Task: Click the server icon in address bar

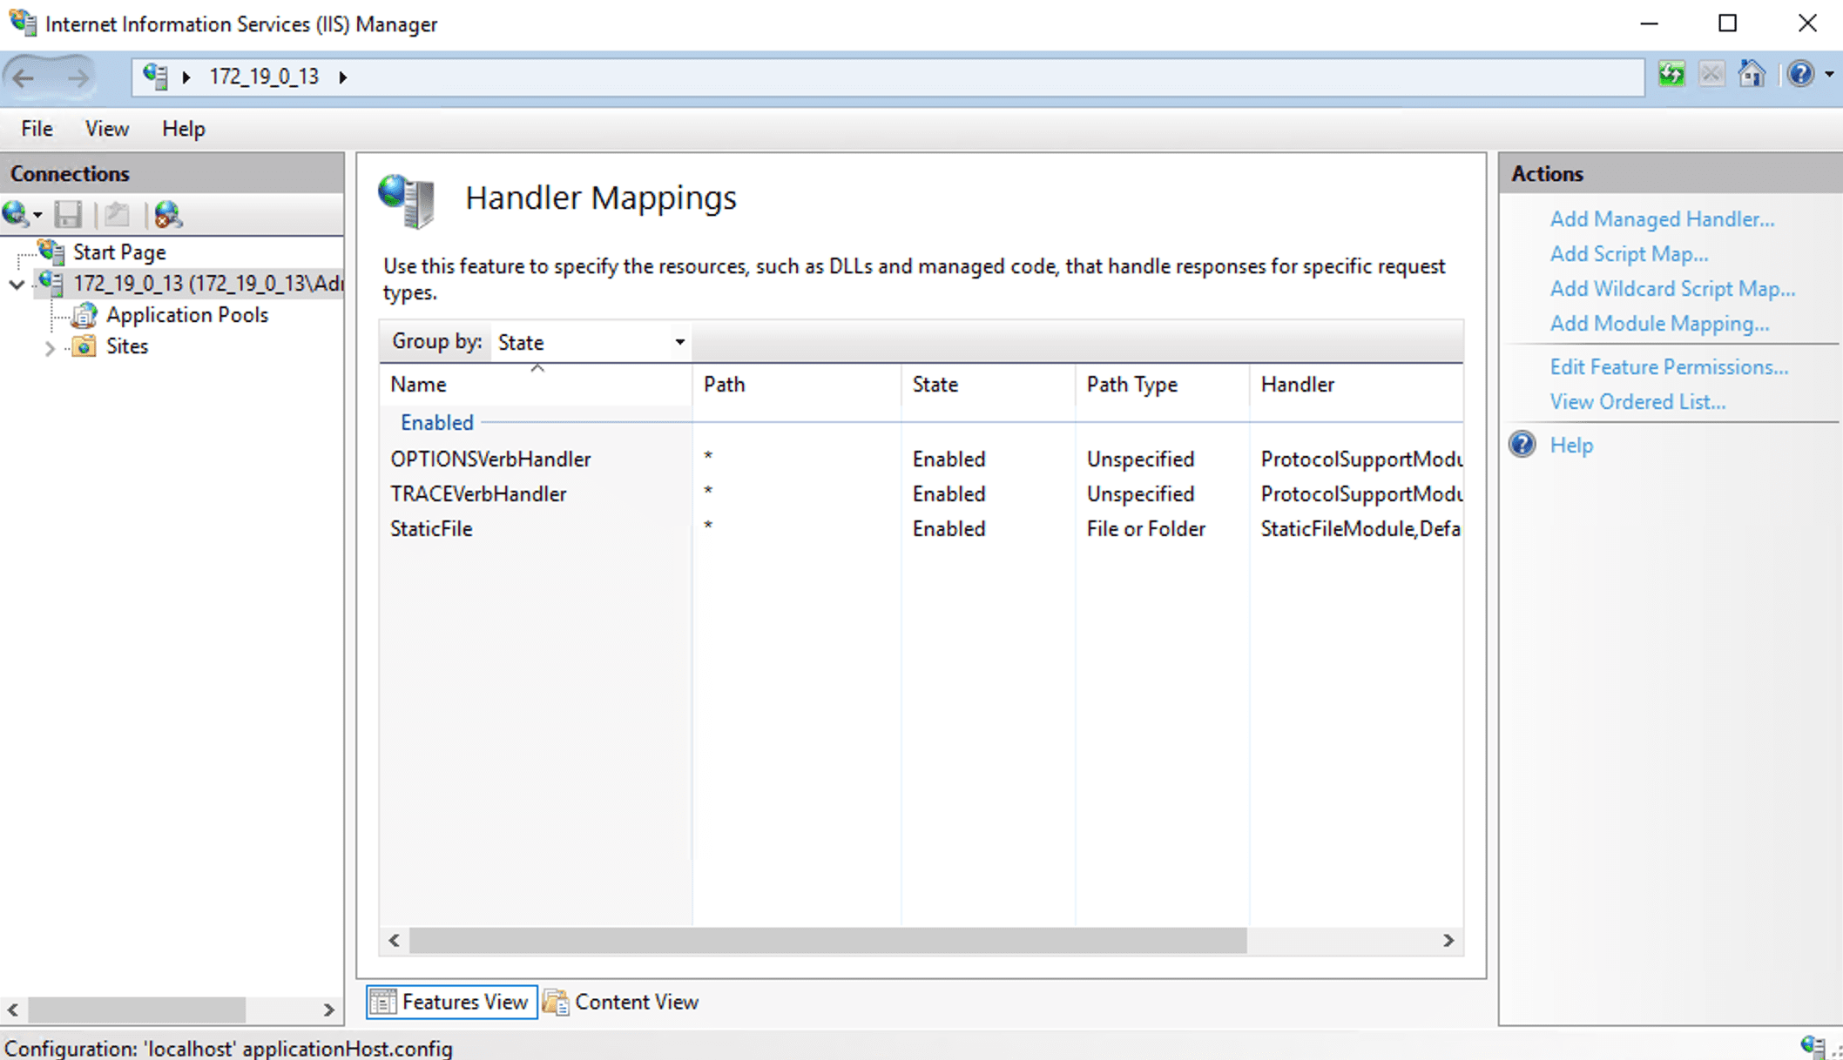Action: (156, 77)
